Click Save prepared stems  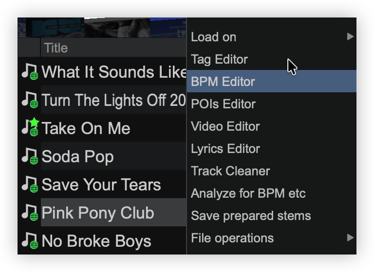251,216
